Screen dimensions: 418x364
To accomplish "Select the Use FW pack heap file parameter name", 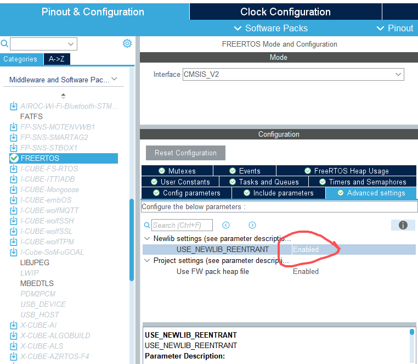I will [x=213, y=271].
